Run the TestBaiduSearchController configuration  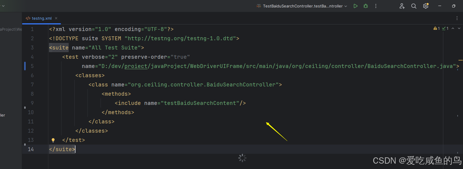pos(355,6)
